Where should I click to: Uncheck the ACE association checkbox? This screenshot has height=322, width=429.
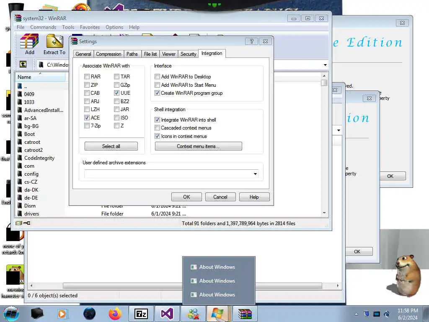(87, 117)
